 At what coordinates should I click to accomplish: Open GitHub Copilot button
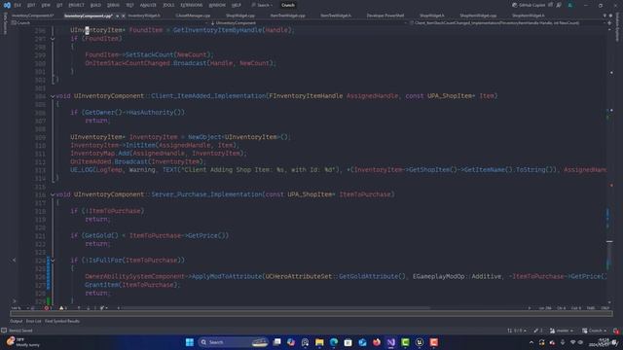pos(530,5)
